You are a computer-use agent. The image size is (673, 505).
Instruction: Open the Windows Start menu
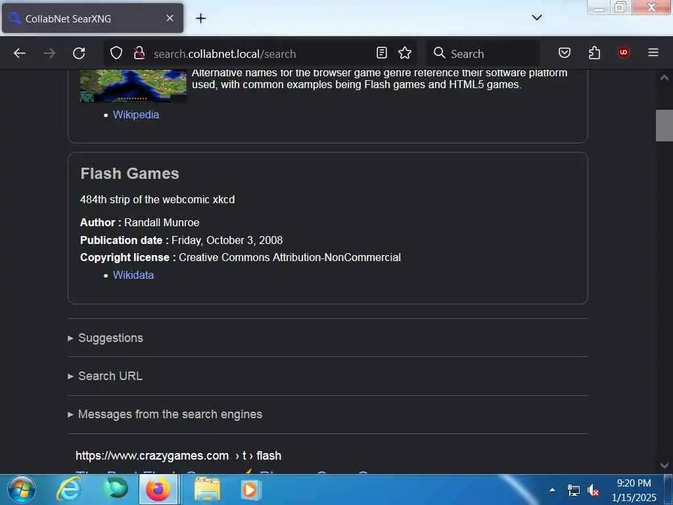click(x=22, y=489)
